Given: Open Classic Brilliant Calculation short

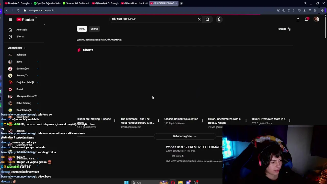Looking at the screenshot, I should pyautogui.click(x=181, y=119).
